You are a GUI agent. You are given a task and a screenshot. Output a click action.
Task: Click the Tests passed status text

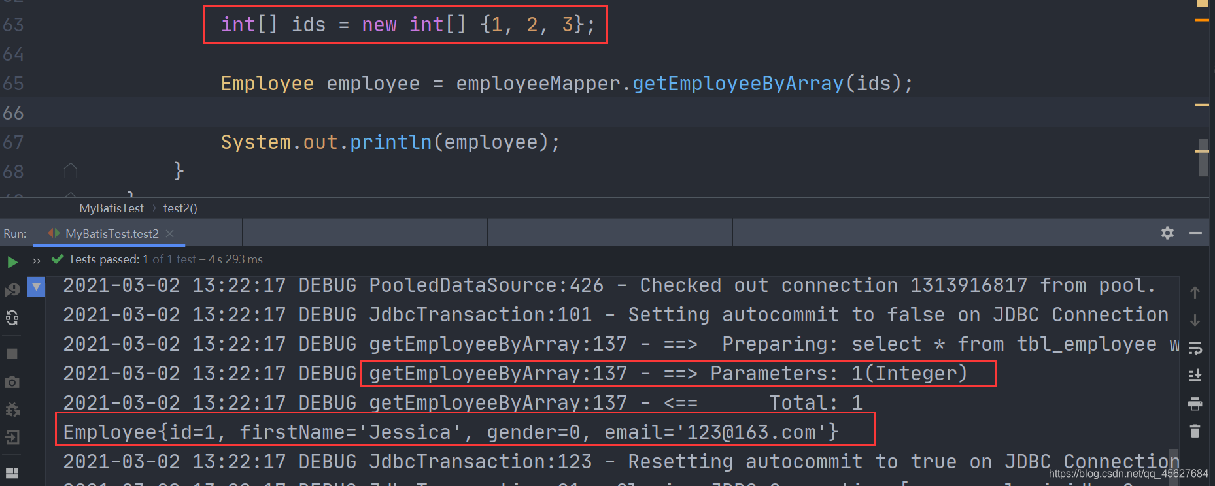point(165,259)
